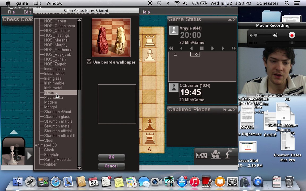This screenshot has height=191, width=306.
Task: Open the Chessmaster Edit menu
Action: [x=27, y=12]
